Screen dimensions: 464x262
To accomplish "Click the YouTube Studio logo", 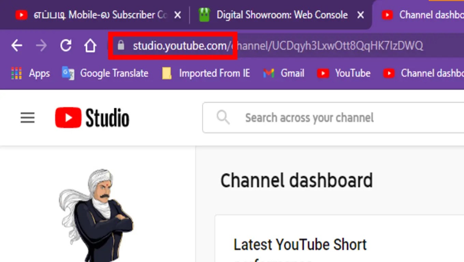I will pyautogui.click(x=92, y=118).
